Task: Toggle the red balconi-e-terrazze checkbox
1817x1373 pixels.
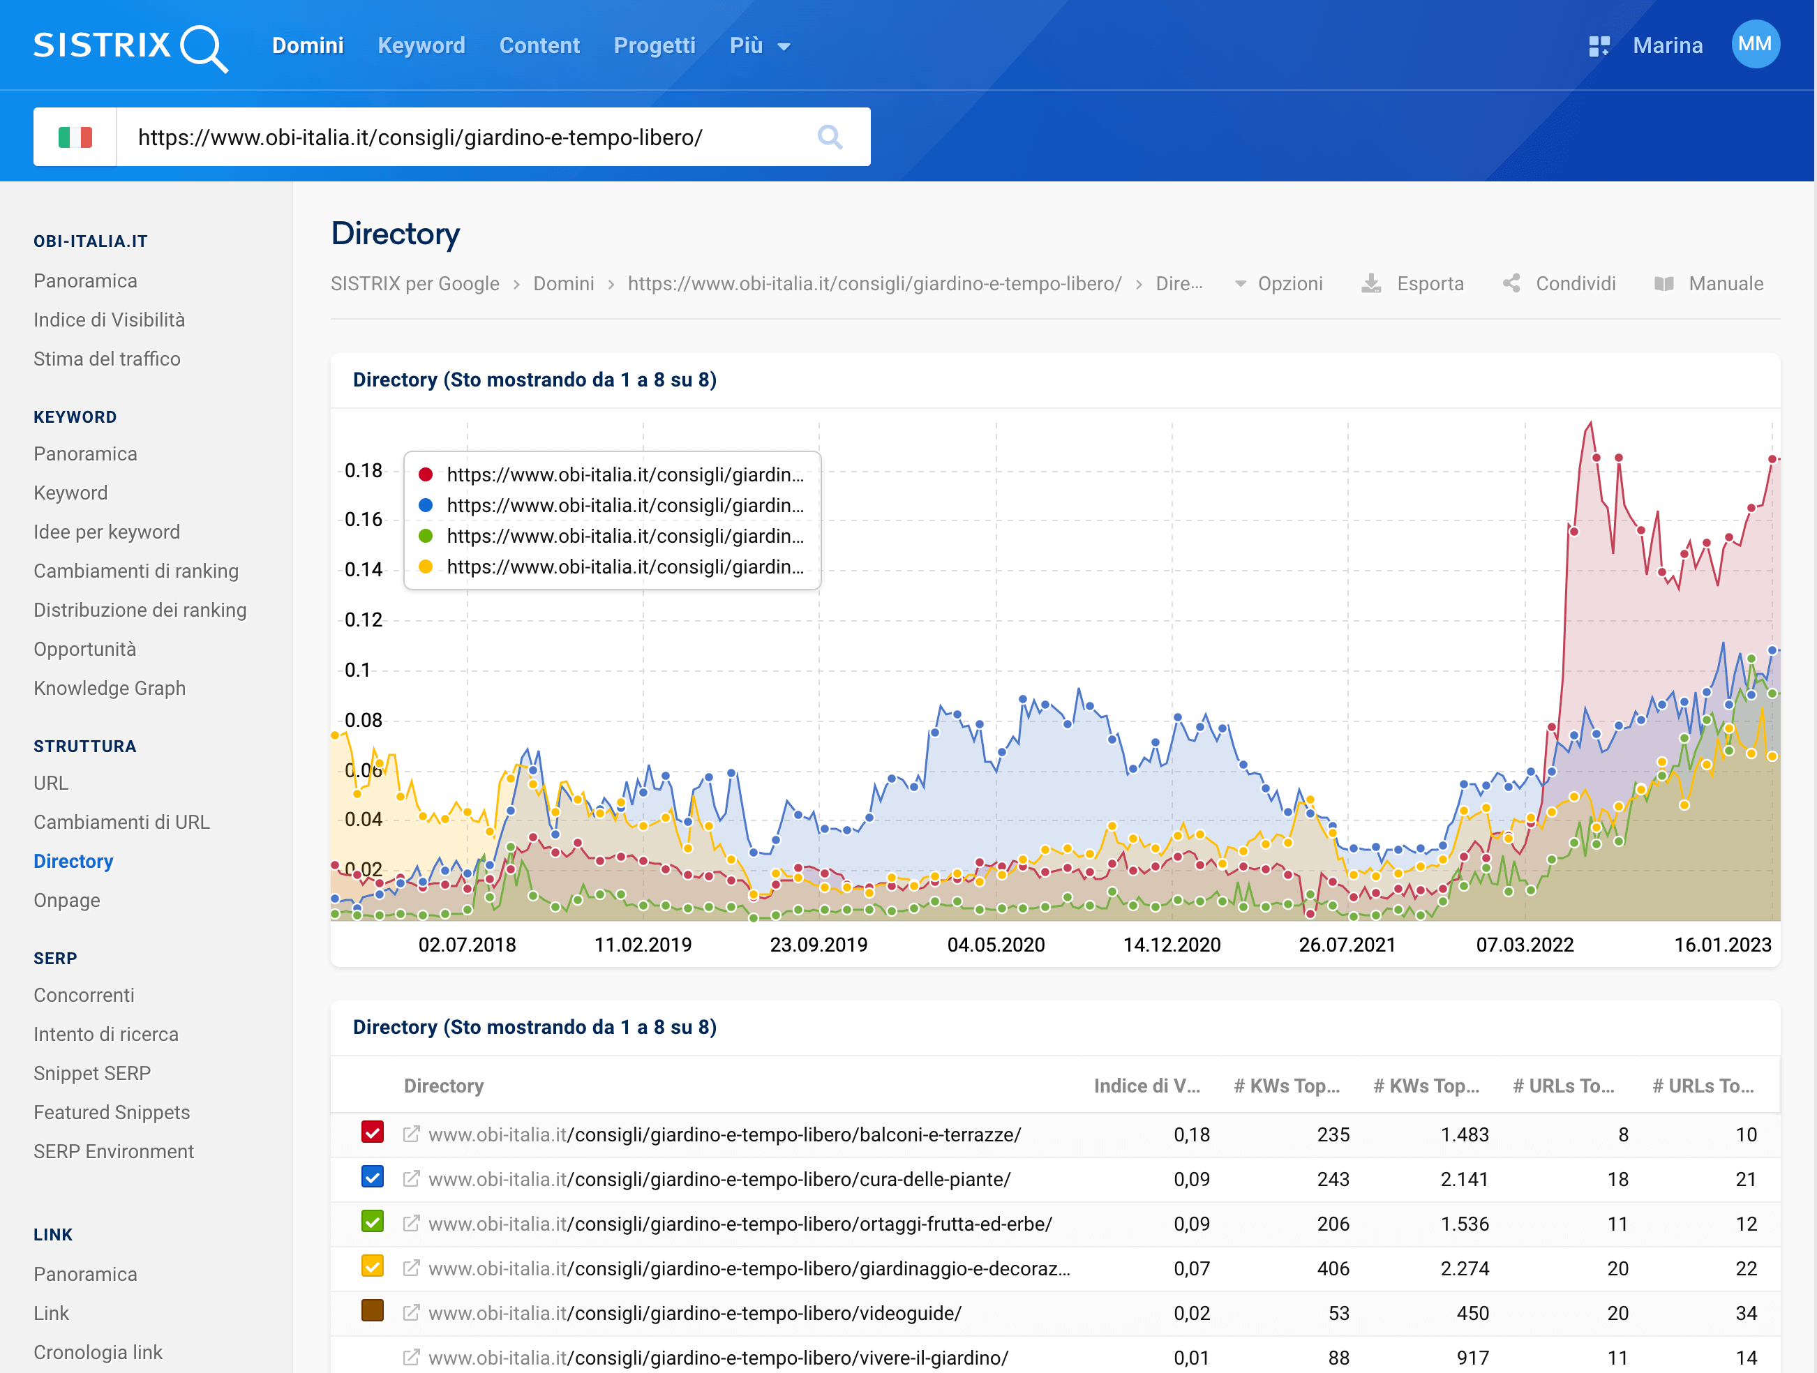Action: click(x=372, y=1134)
